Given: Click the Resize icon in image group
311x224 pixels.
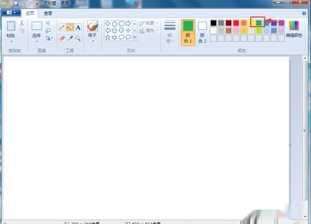Looking at the screenshot, I should point(48,30).
